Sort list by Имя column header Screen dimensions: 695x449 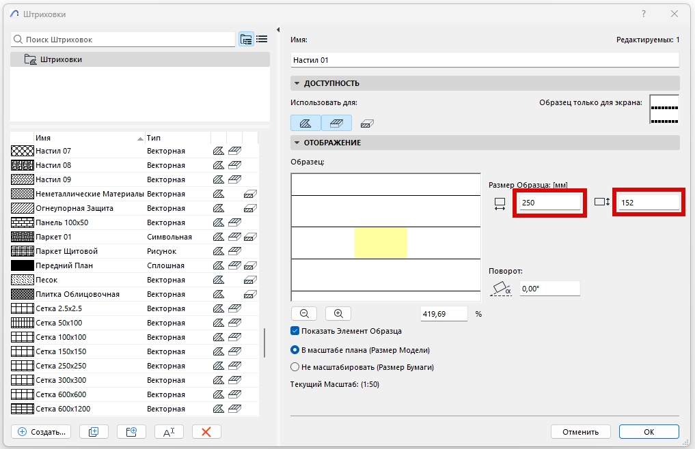pos(89,138)
